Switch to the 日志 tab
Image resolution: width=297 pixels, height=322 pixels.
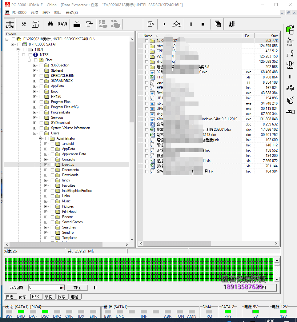coord(10,297)
